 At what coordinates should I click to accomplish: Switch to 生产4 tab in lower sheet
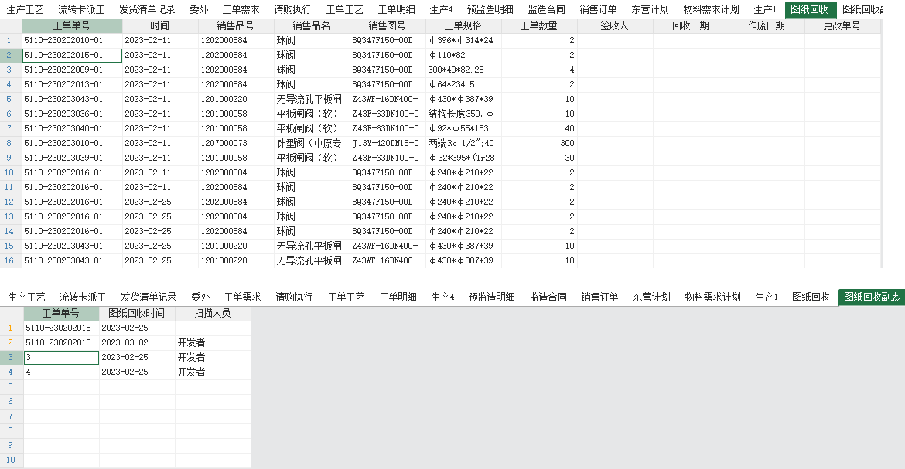click(442, 297)
